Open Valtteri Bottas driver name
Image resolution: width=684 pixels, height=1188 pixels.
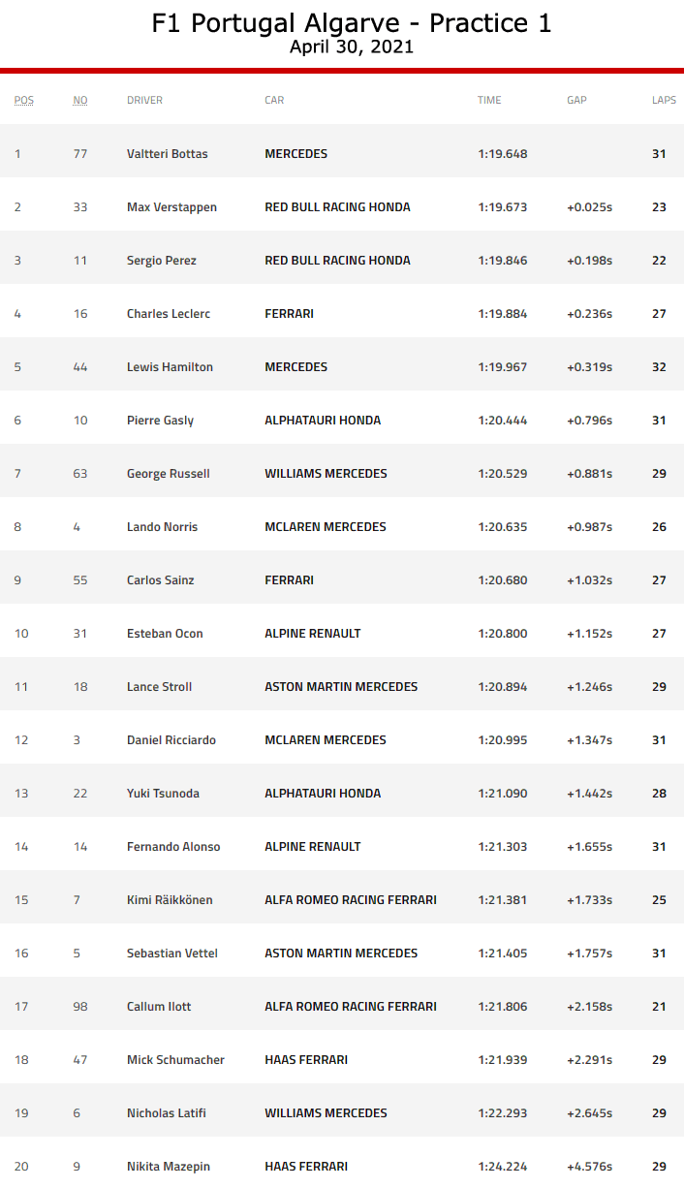(167, 154)
